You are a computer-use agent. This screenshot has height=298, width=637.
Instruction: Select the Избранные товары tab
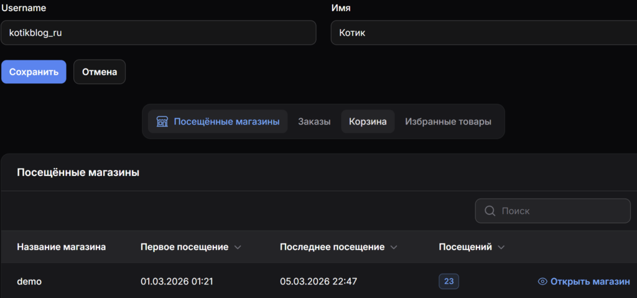click(448, 122)
